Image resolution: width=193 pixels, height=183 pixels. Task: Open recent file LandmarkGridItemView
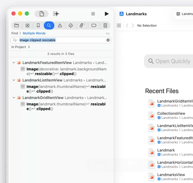tap(171, 103)
